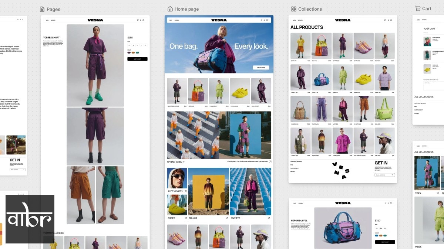Viewport: 444px width, 249px height.
Task: Click the 'MENS' collection label
Action: click(418, 247)
